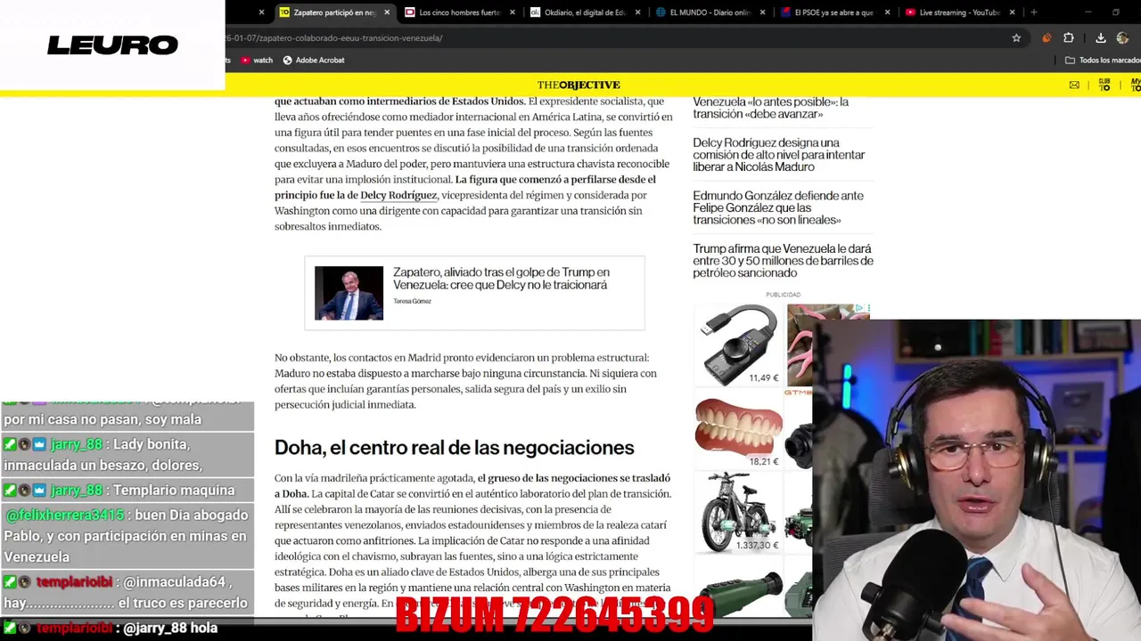
Task: Click author name 'Teresa Gómez'
Action: [x=412, y=302]
